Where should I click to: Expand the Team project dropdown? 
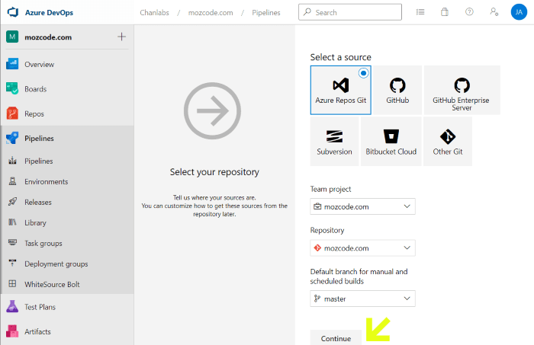362,206
